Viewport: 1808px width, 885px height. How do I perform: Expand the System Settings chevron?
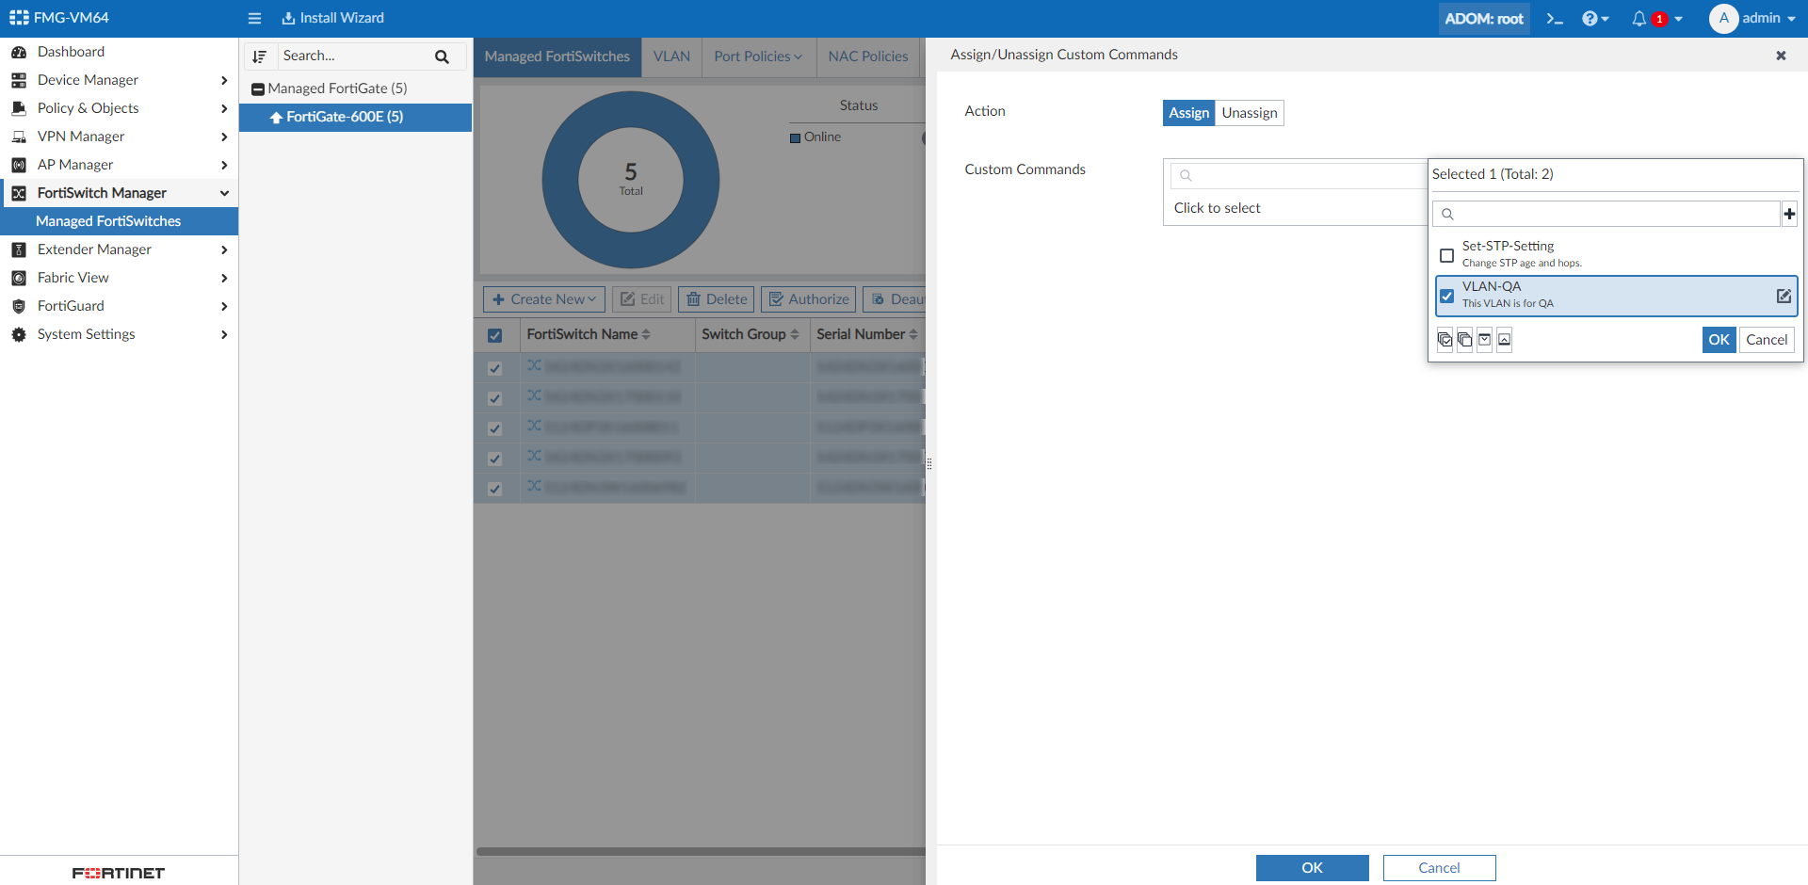[x=224, y=334]
